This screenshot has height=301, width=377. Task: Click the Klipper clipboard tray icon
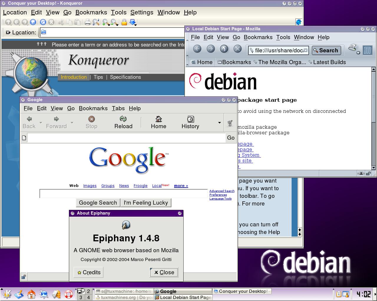click(339, 294)
